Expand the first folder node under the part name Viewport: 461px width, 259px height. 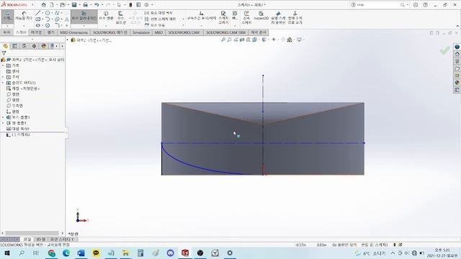(3, 65)
